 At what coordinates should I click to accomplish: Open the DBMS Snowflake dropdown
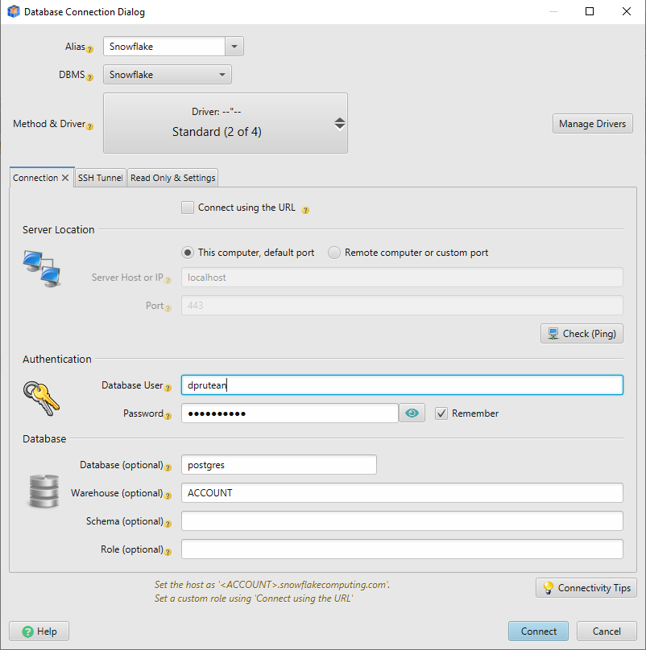pyautogui.click(x=168, y=75)
